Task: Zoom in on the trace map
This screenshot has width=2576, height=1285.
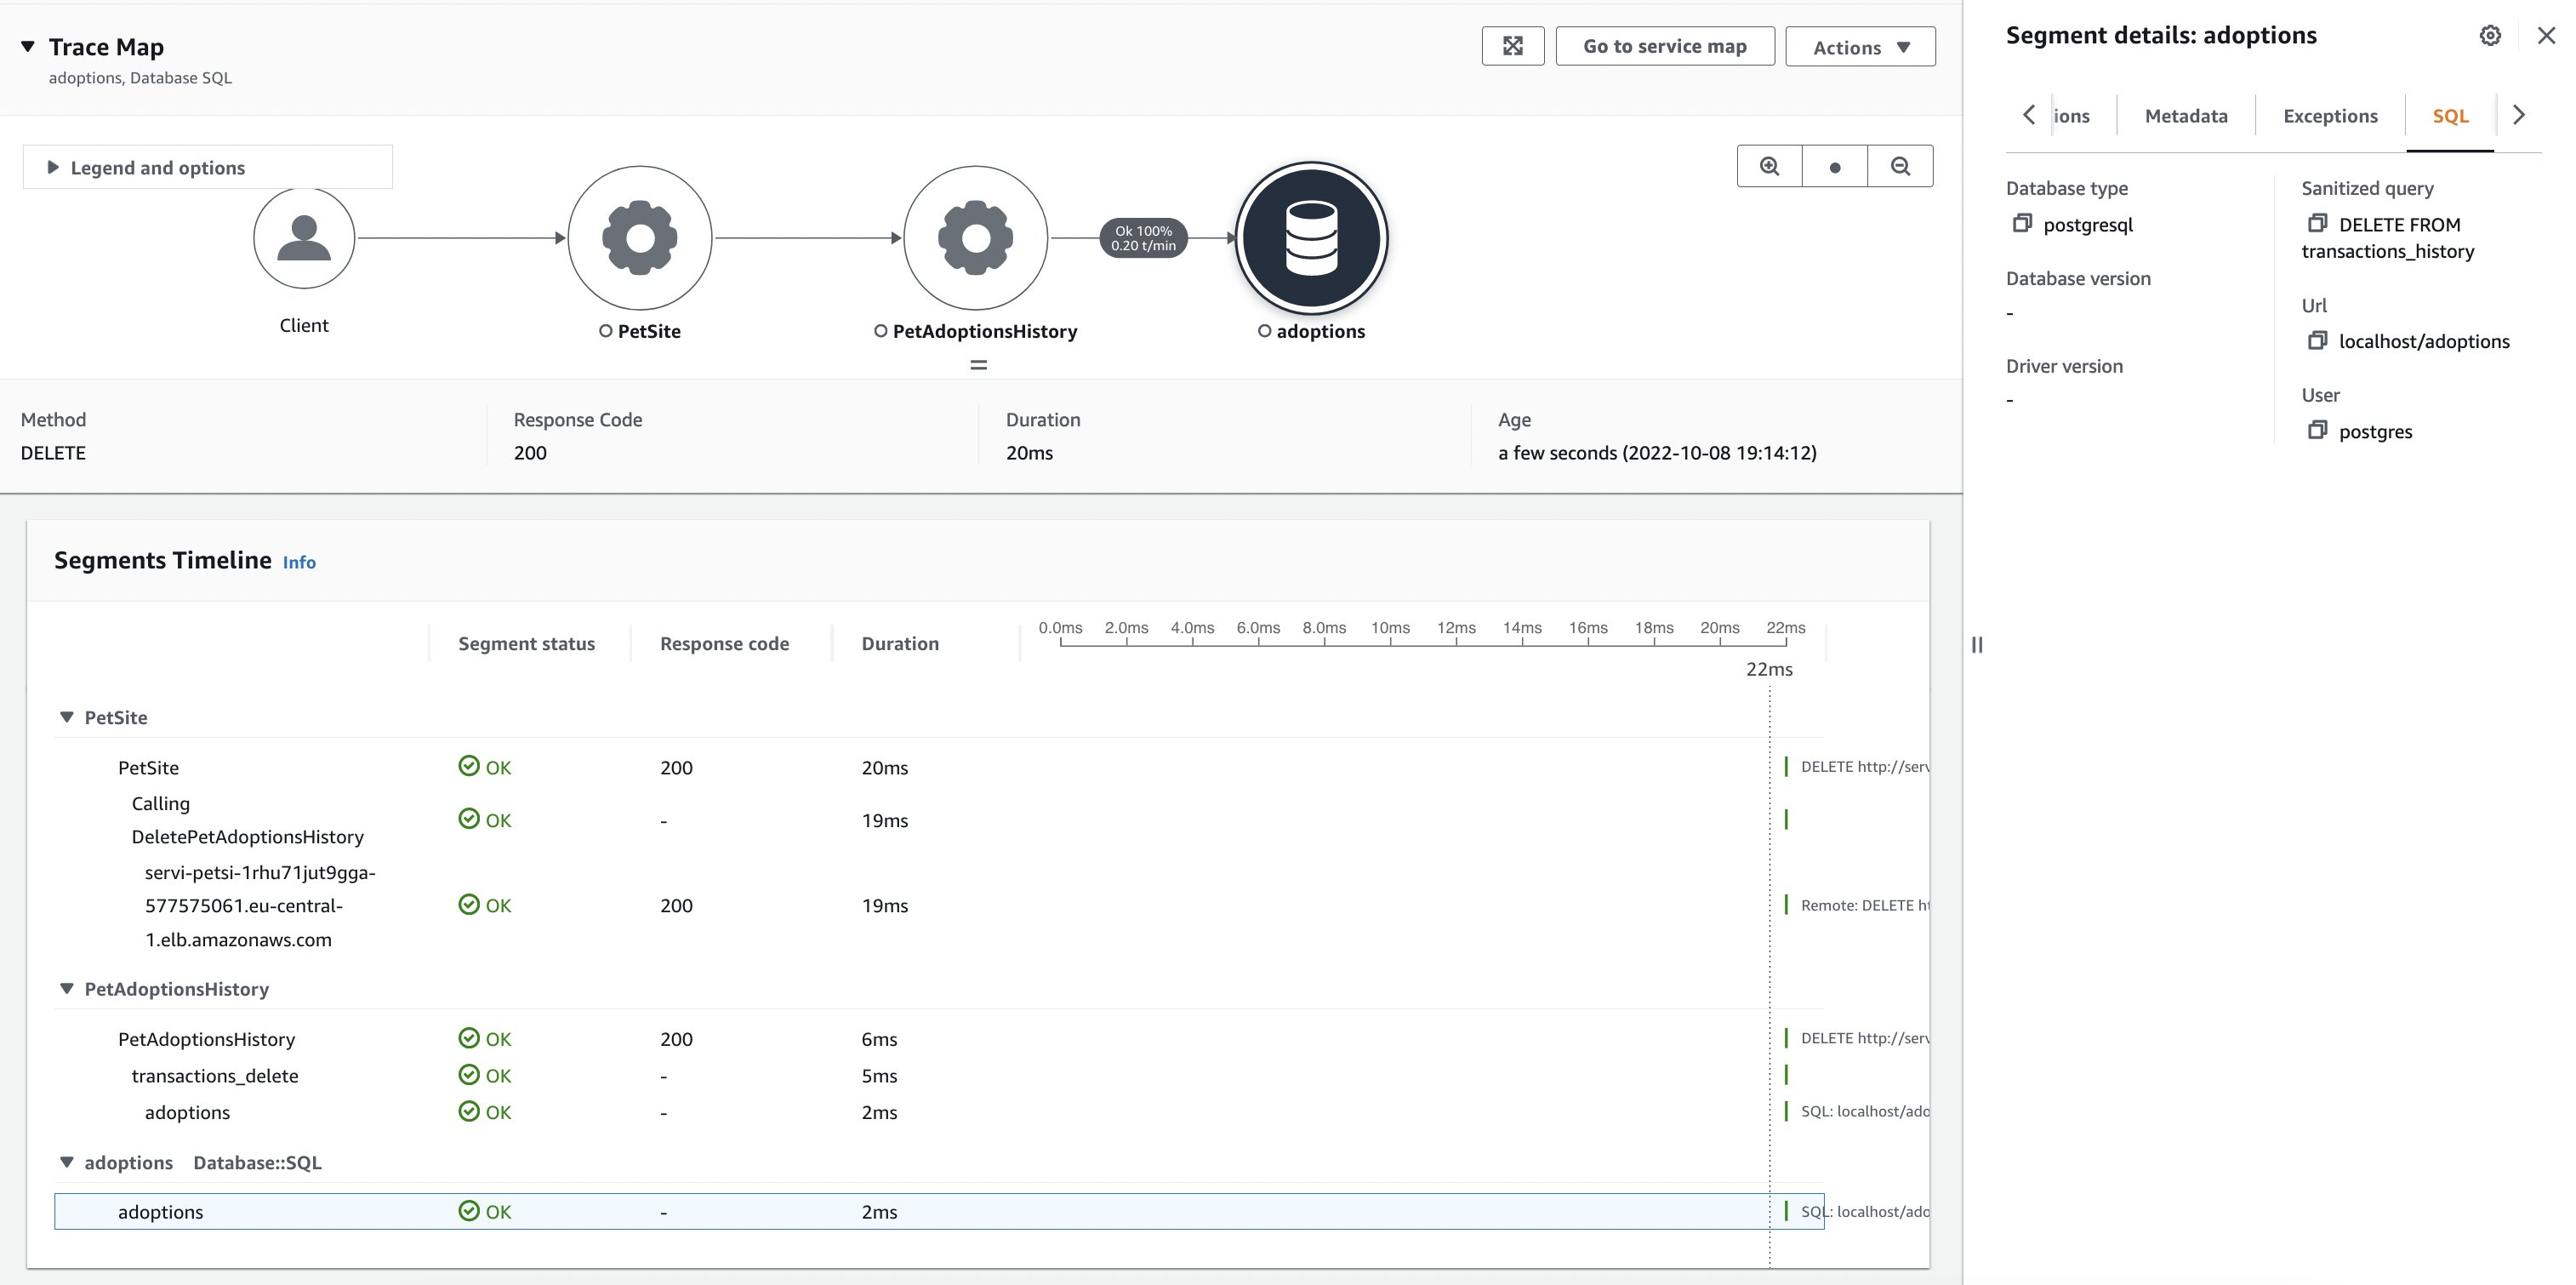Action: coord(1770,165)
